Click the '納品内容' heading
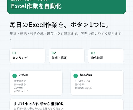Viewport: 133px width, 110px height. (86, 75)
